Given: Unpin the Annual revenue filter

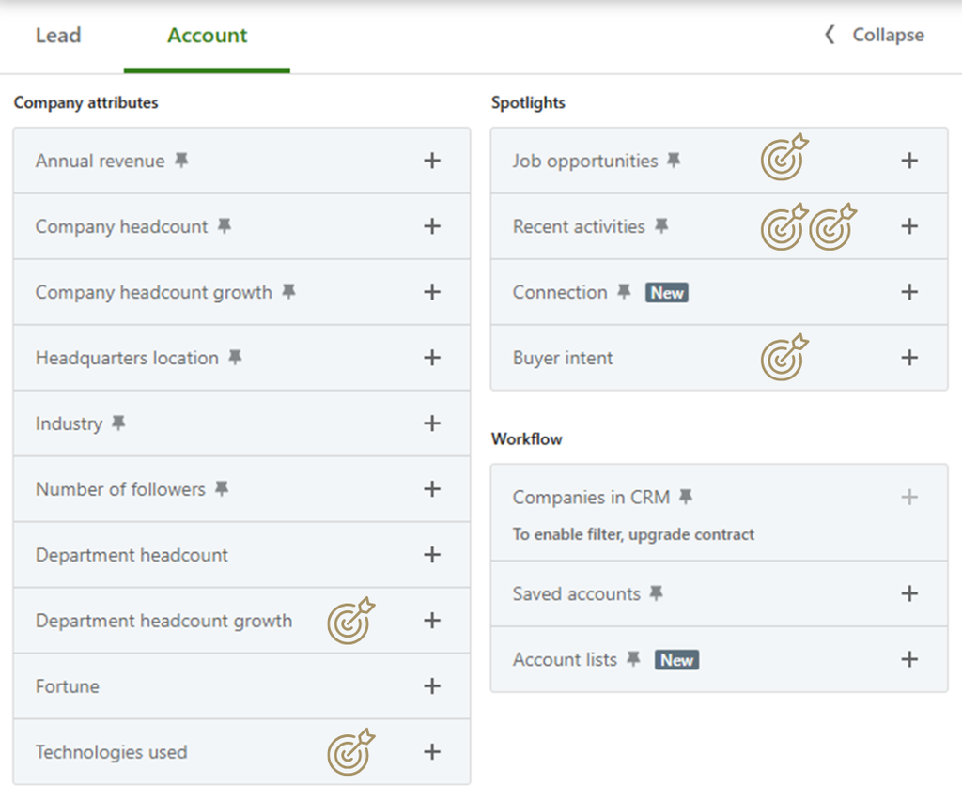Looking at the screenshot, I should [181, 160].
